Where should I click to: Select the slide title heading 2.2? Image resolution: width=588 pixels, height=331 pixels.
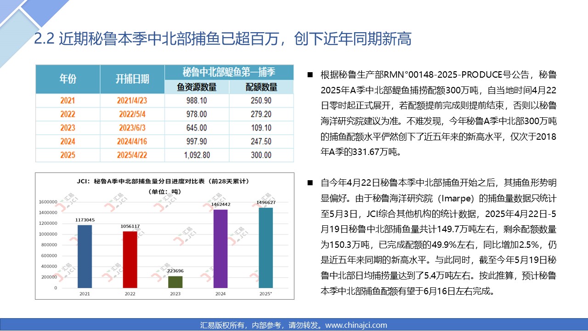point(223,39)
